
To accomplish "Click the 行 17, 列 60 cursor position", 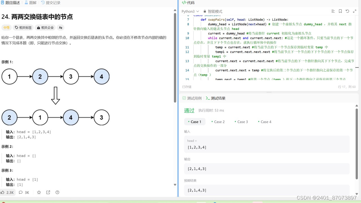I will [x=347, y=87].
